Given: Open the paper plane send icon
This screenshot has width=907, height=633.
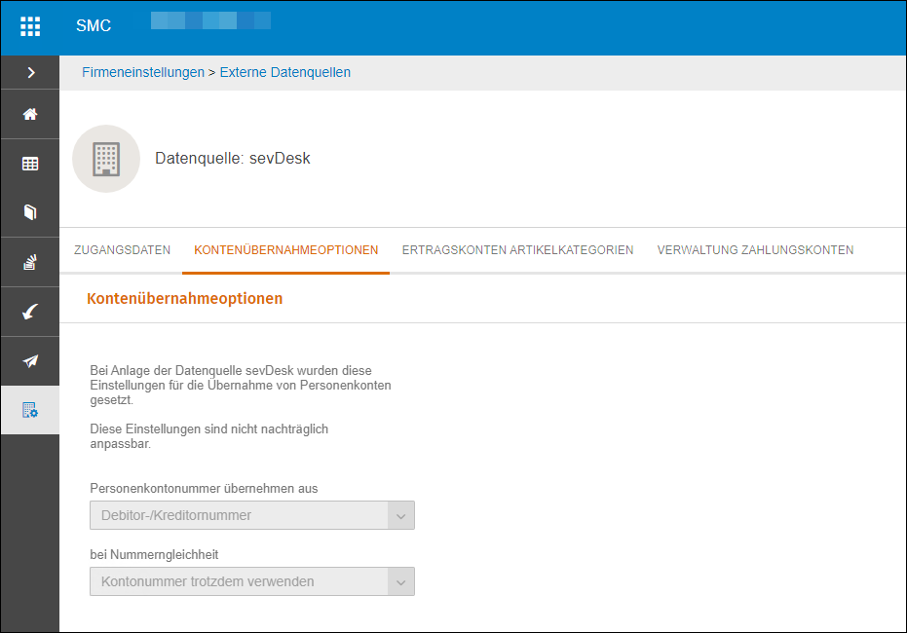Looking at the screenshot, I should point(30,361).
